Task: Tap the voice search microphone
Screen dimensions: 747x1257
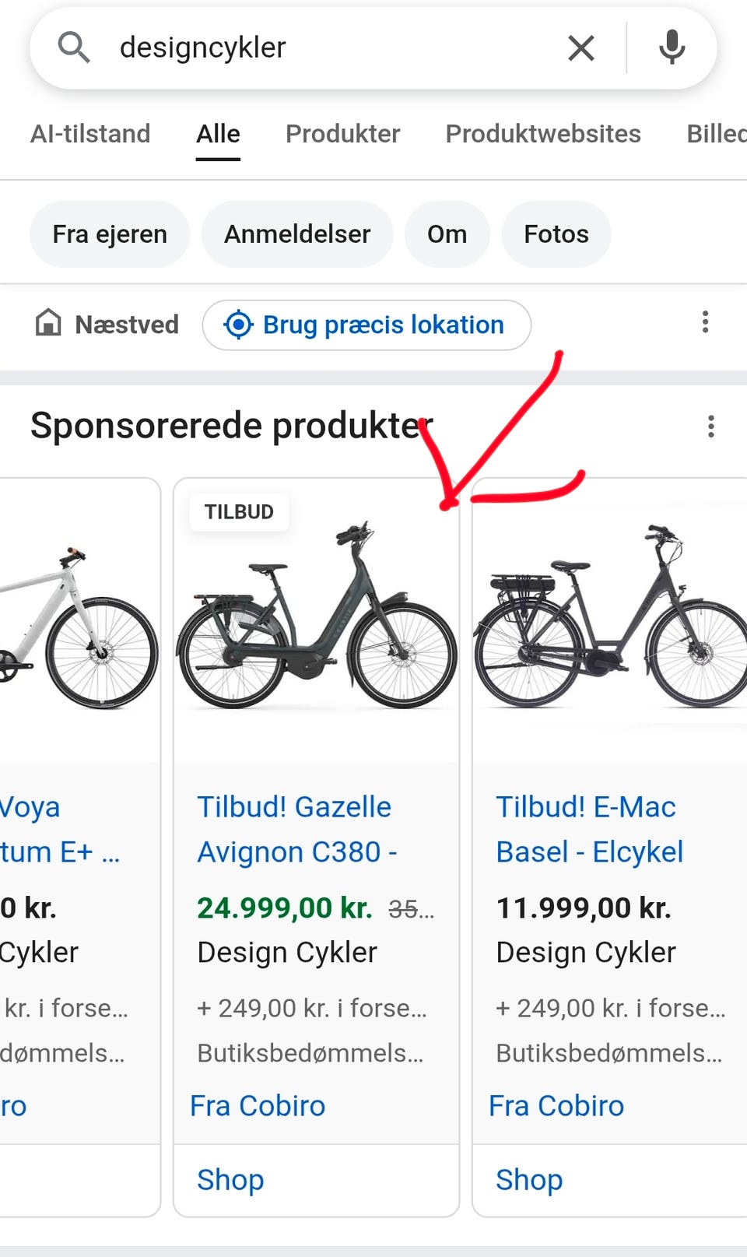Action: point(672,47)
